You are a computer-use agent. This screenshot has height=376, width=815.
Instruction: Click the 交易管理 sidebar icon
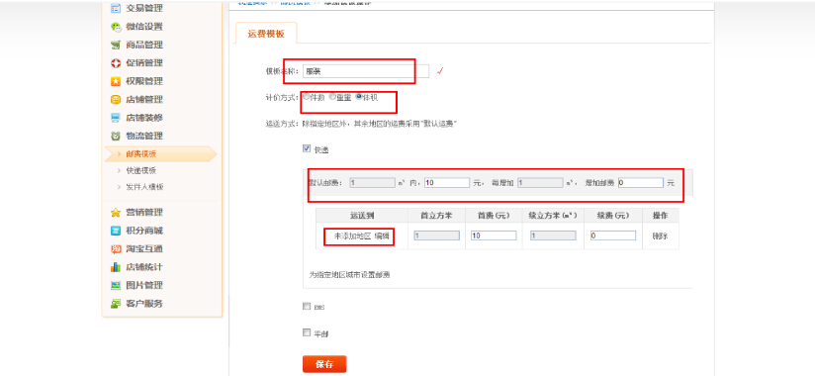coord(116,8)
